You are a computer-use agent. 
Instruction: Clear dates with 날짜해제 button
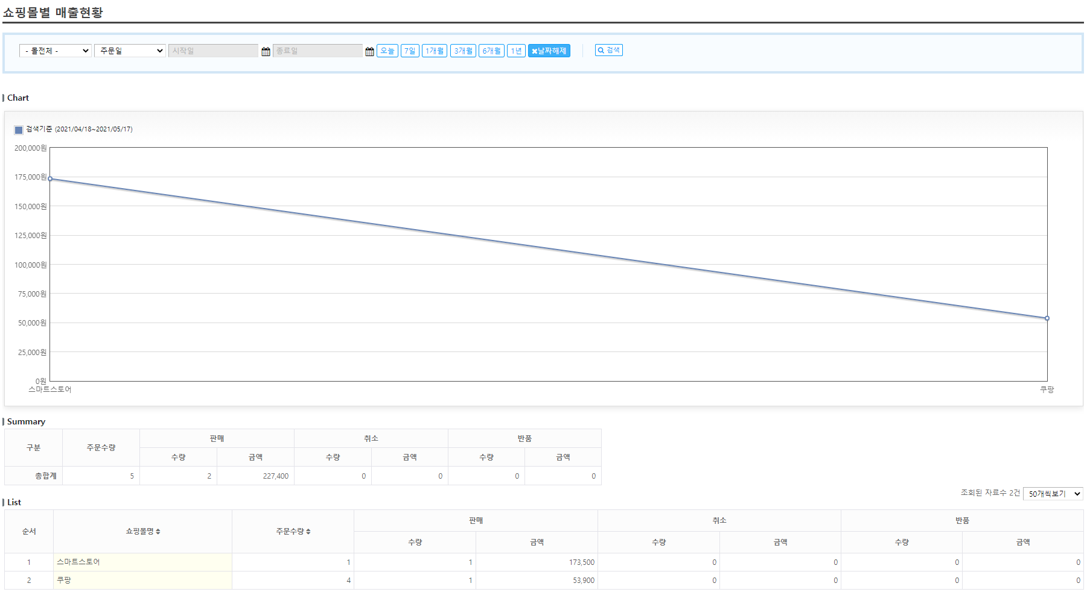point(549,51)
